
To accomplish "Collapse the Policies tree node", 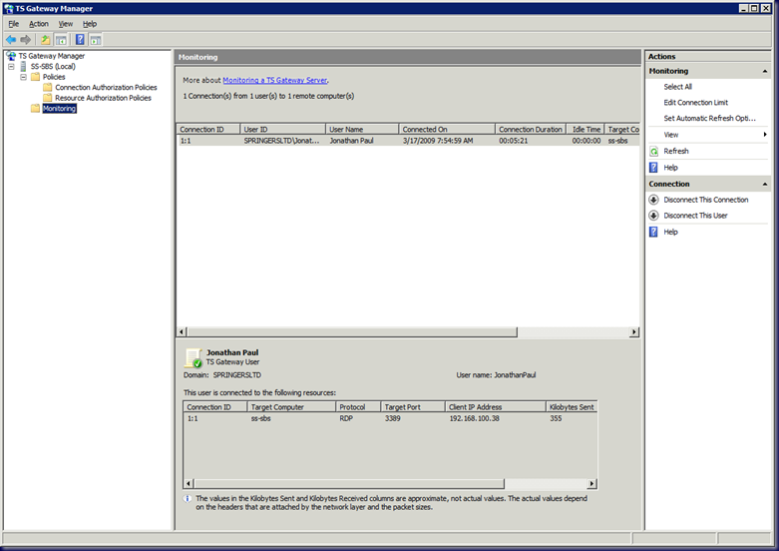I will pos(24,77).
